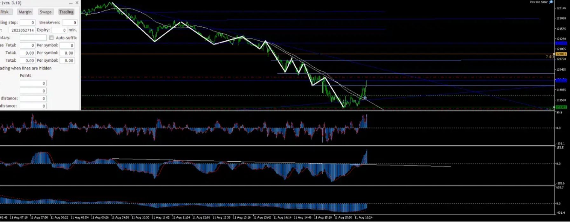Click the 11 Aug 16:24 time axis label

363,218
